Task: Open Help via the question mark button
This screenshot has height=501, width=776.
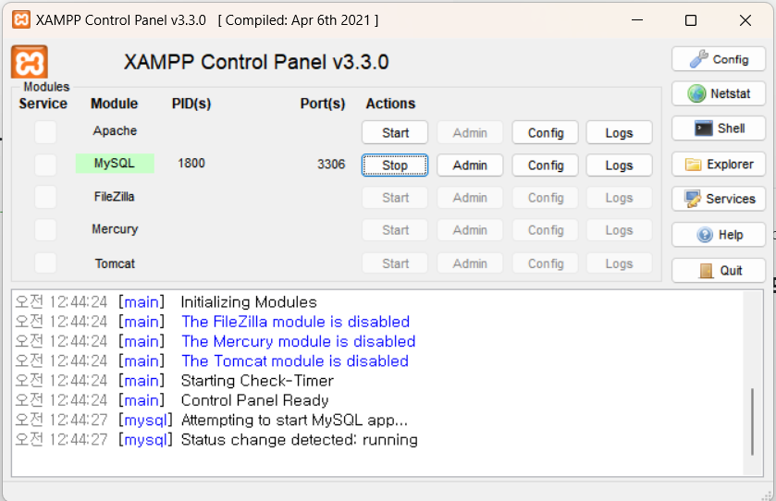Action: coord(718,235)
